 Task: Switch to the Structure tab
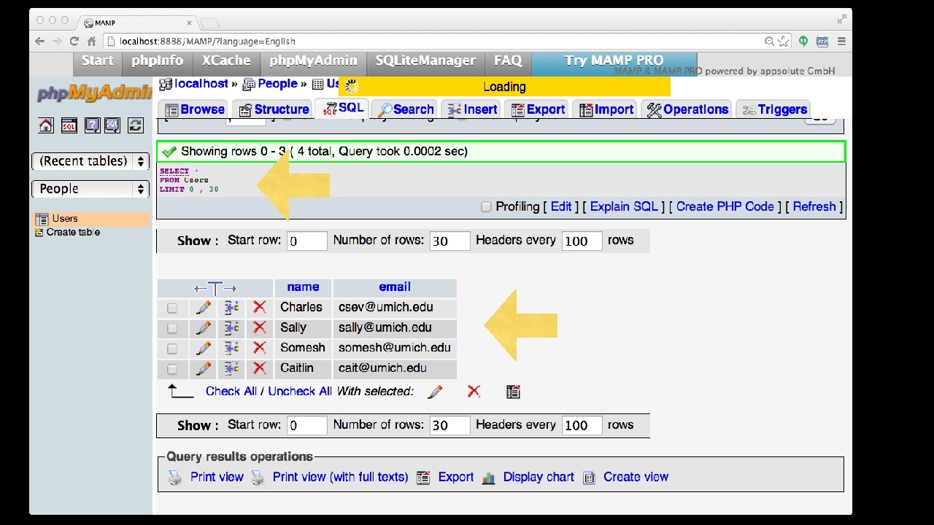tap(272, 109)
